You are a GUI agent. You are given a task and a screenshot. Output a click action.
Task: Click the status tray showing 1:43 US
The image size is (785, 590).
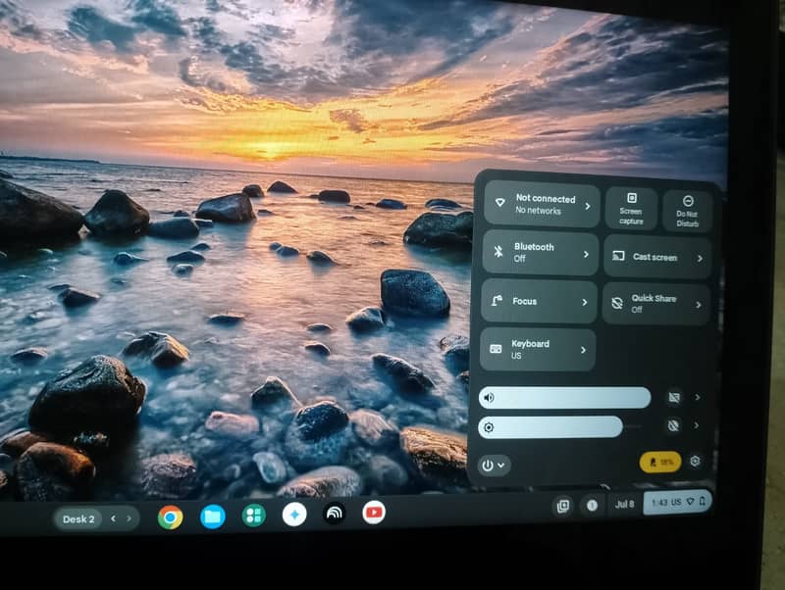677,502
